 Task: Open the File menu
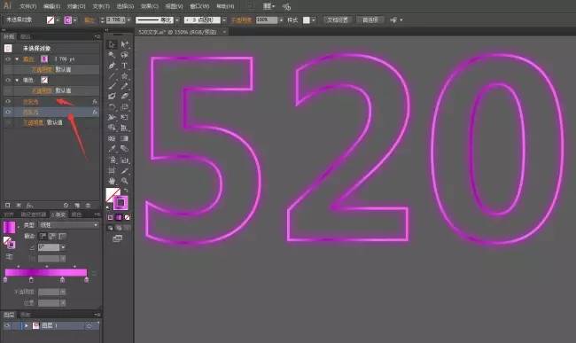(x=28, y=6)
